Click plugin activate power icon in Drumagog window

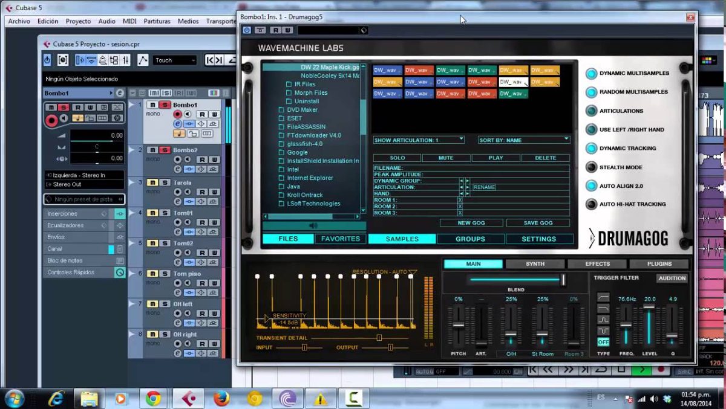click(x=247, y=30)
